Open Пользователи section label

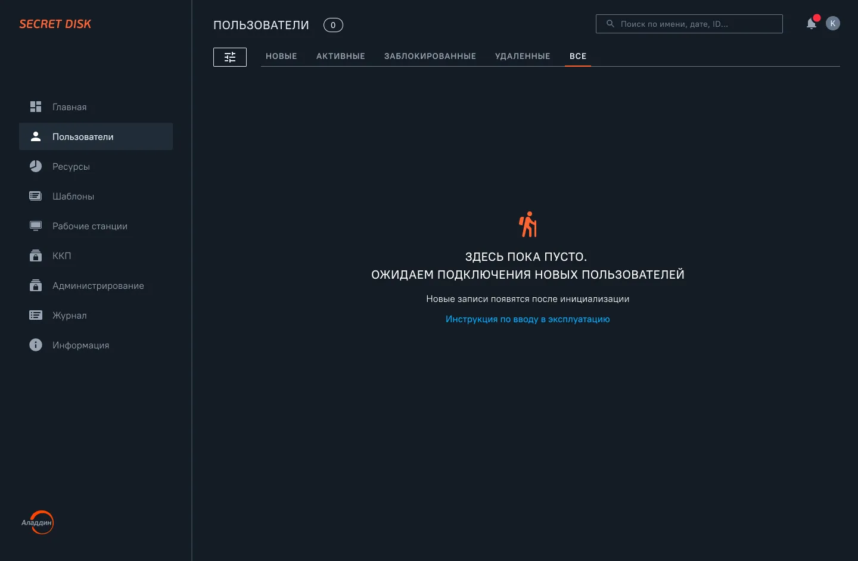coord(83,137)
